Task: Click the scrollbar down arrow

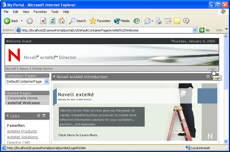Action: tap(226, 141)
